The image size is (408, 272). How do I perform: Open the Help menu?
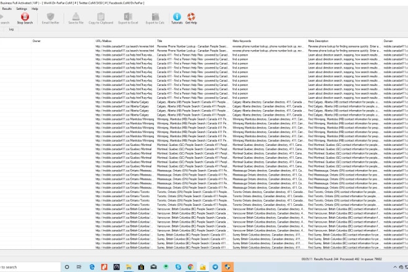35,9
